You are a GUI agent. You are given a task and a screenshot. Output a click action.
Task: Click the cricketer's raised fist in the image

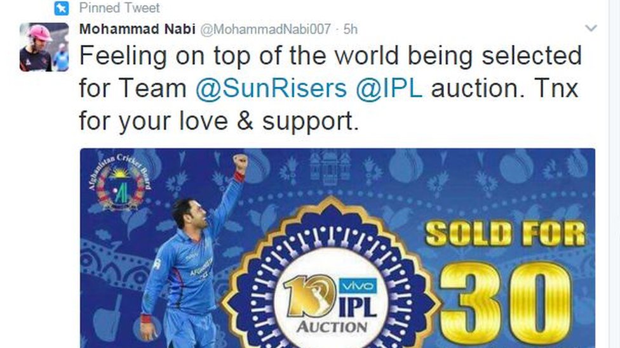[x=240, y=162]
